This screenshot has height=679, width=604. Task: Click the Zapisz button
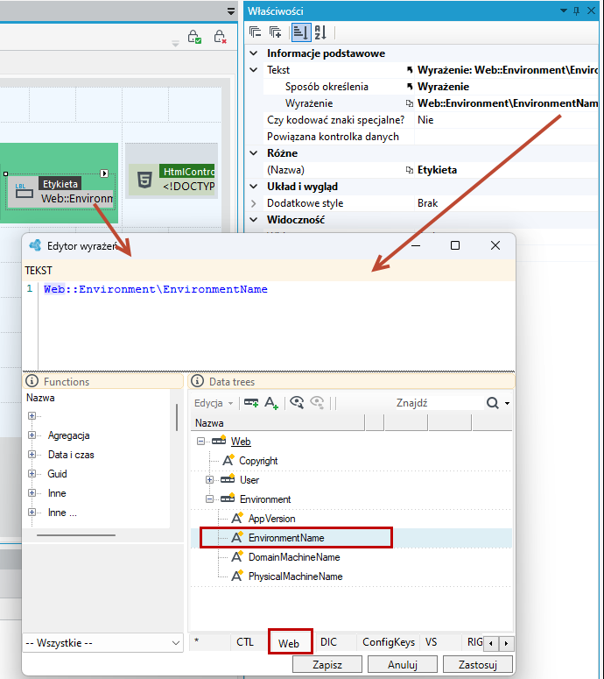327,664
